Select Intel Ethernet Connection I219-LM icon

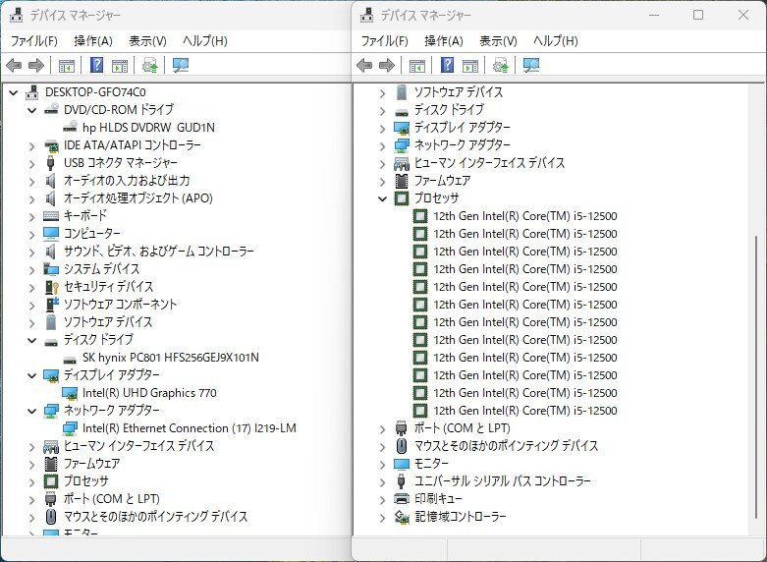pos(70,428)
